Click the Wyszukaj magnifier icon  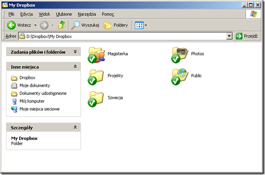[75, 25]
